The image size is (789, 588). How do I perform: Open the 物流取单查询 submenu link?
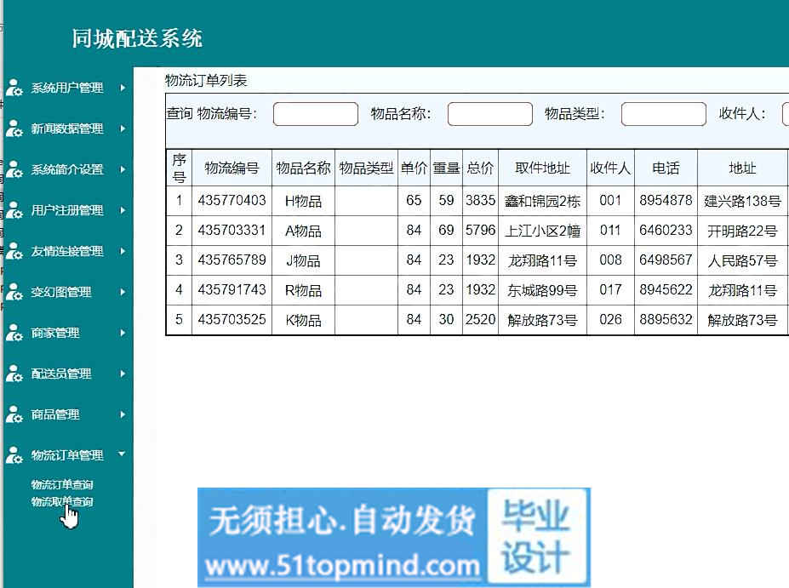[x=62, y=502]
